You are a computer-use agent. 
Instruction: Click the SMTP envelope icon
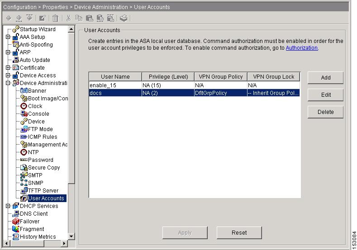pyautogui.click(x=24, y=175)
